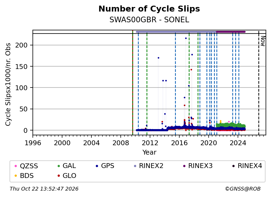Click the y-axis tick label "50"
Screen dimensions: 271x197
tap(23, 109)
